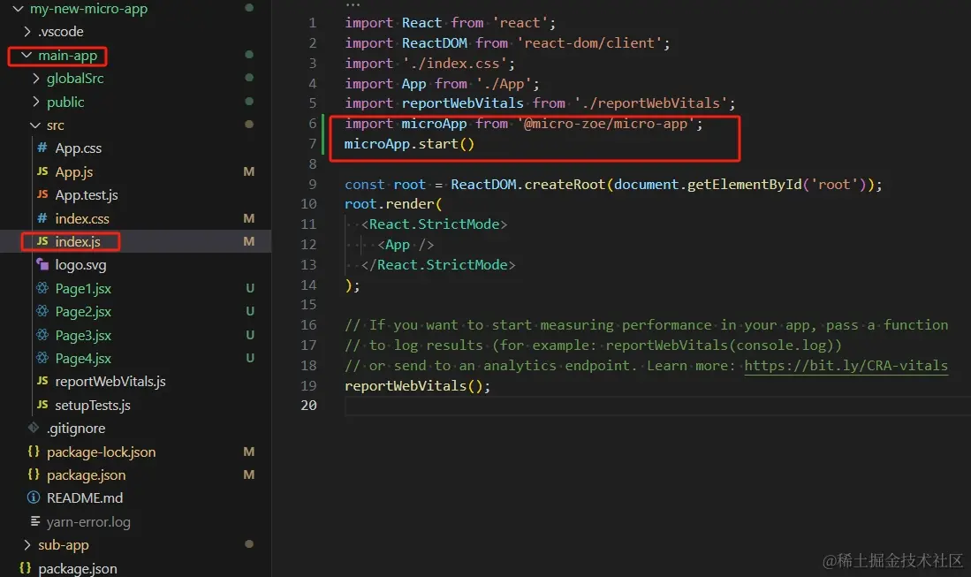Open the yarn-error.log file

pyautogui.click(x=88, y=522)
